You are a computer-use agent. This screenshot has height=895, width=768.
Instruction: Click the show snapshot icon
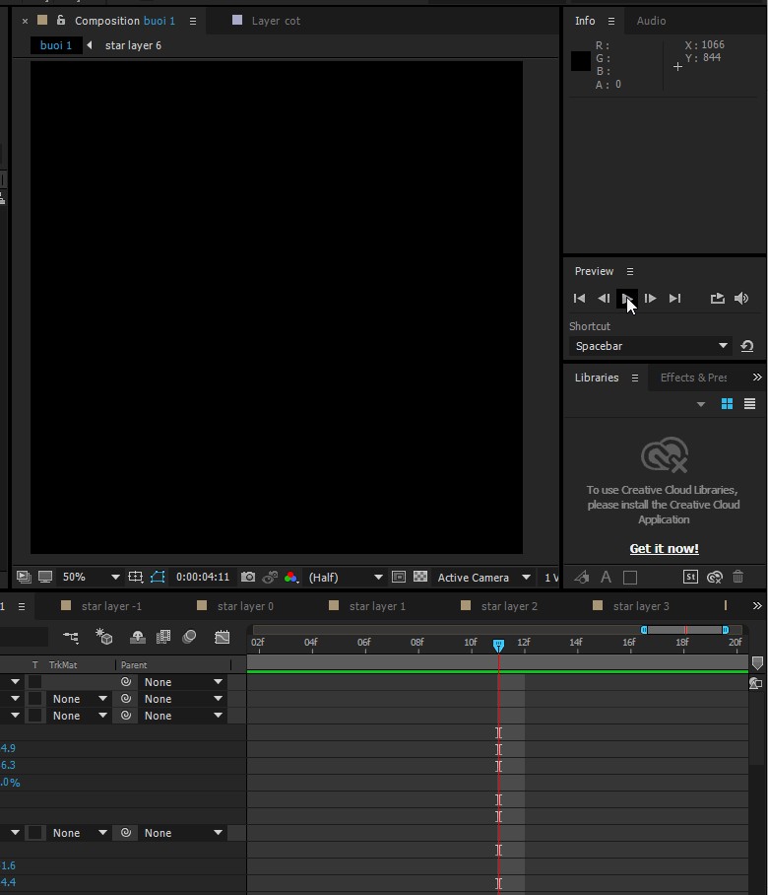[x=270, y=577]
